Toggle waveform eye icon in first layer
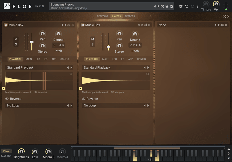This screenshot has width=232, height=162. (71, 74)
